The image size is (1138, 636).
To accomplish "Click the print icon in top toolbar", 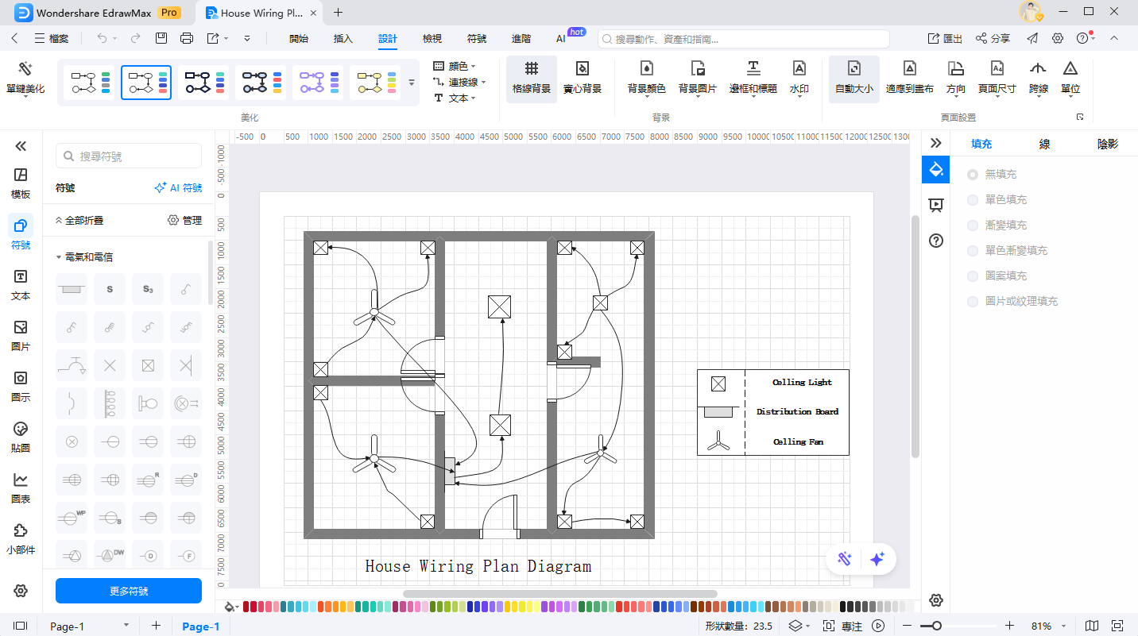I will 187,38.
